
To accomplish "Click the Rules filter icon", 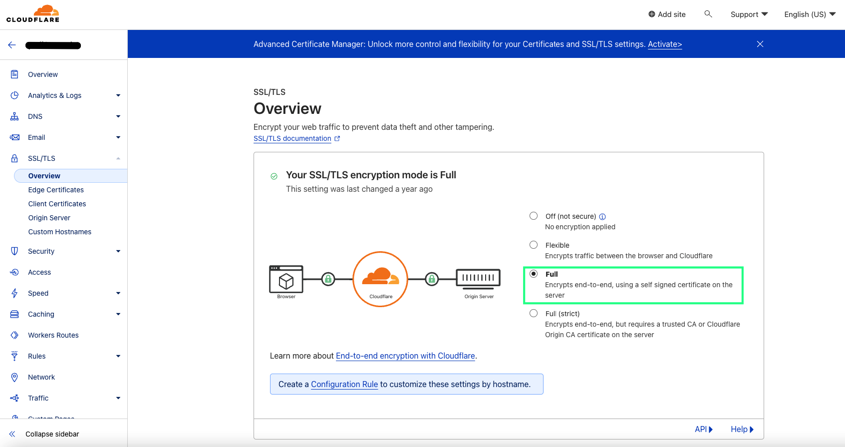I will coord(14,356).
